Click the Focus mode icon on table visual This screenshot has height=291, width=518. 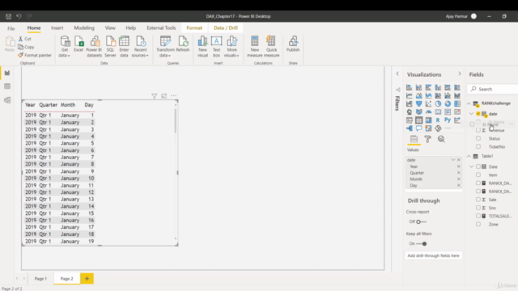pyautogui.click(x=163, y=96)
